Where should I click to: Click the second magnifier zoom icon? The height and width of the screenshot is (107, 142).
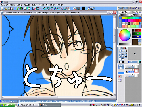click(x=93, y=9)
